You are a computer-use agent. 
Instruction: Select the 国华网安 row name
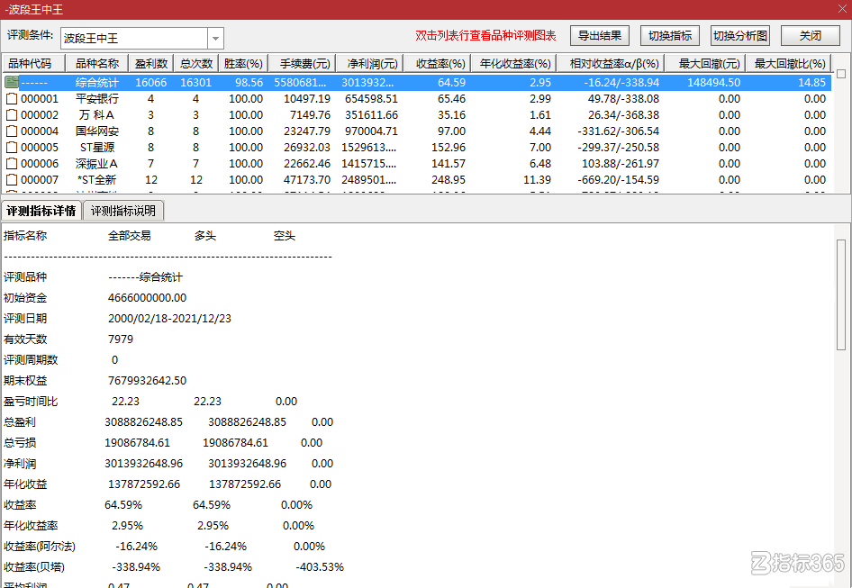(96, 131)
